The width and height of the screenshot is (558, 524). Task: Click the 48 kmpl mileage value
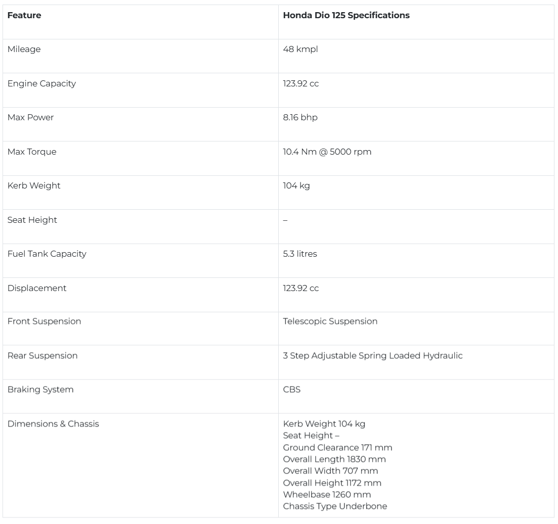click(301, 50)
